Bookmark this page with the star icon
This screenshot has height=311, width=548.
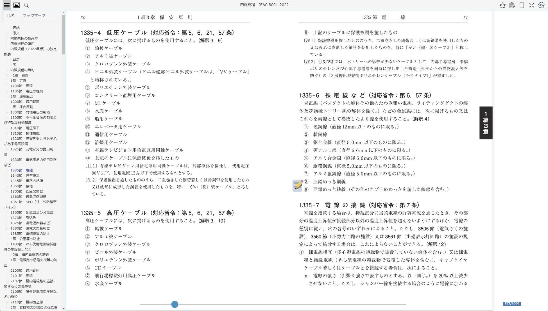click(x=502, y=5)
